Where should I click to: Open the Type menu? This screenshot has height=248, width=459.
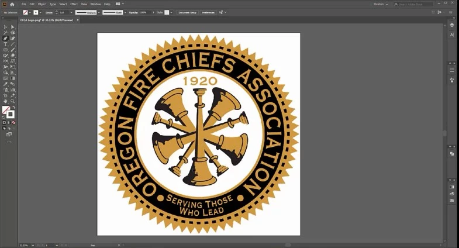tap(53, 5)
